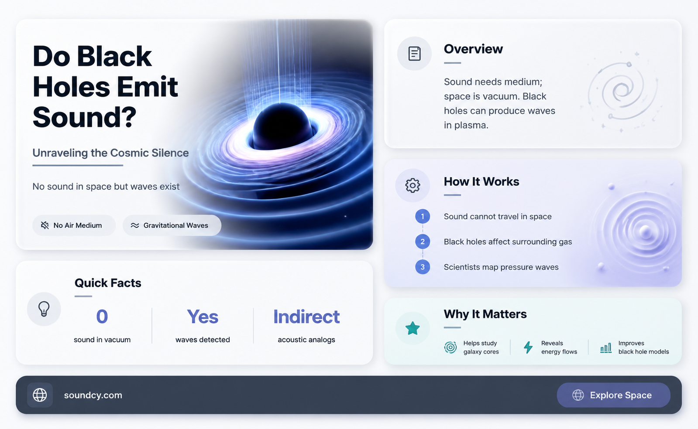
Task: Select step 1 Sound cannot travel in space
Action: coord(483,217)
